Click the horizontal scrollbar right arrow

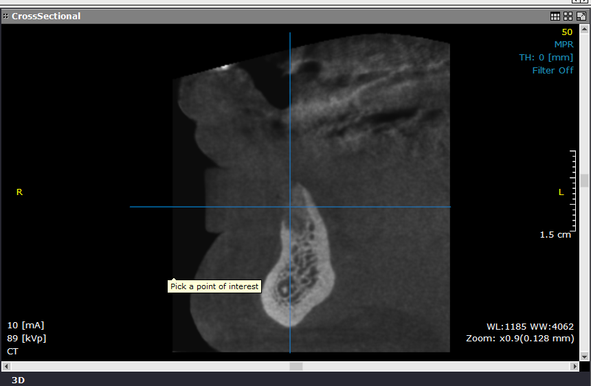(x=575, y=366)
